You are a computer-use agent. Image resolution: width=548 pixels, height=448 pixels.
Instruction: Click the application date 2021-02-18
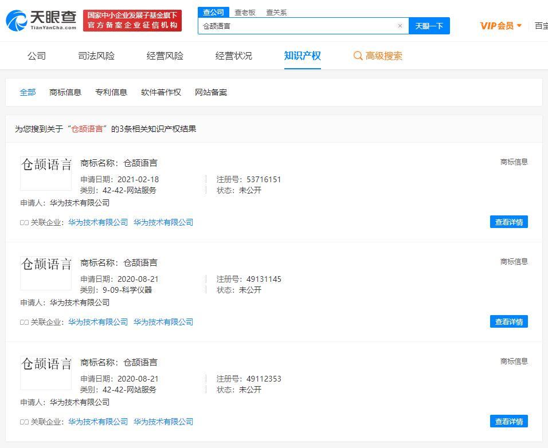click(138, 179)
